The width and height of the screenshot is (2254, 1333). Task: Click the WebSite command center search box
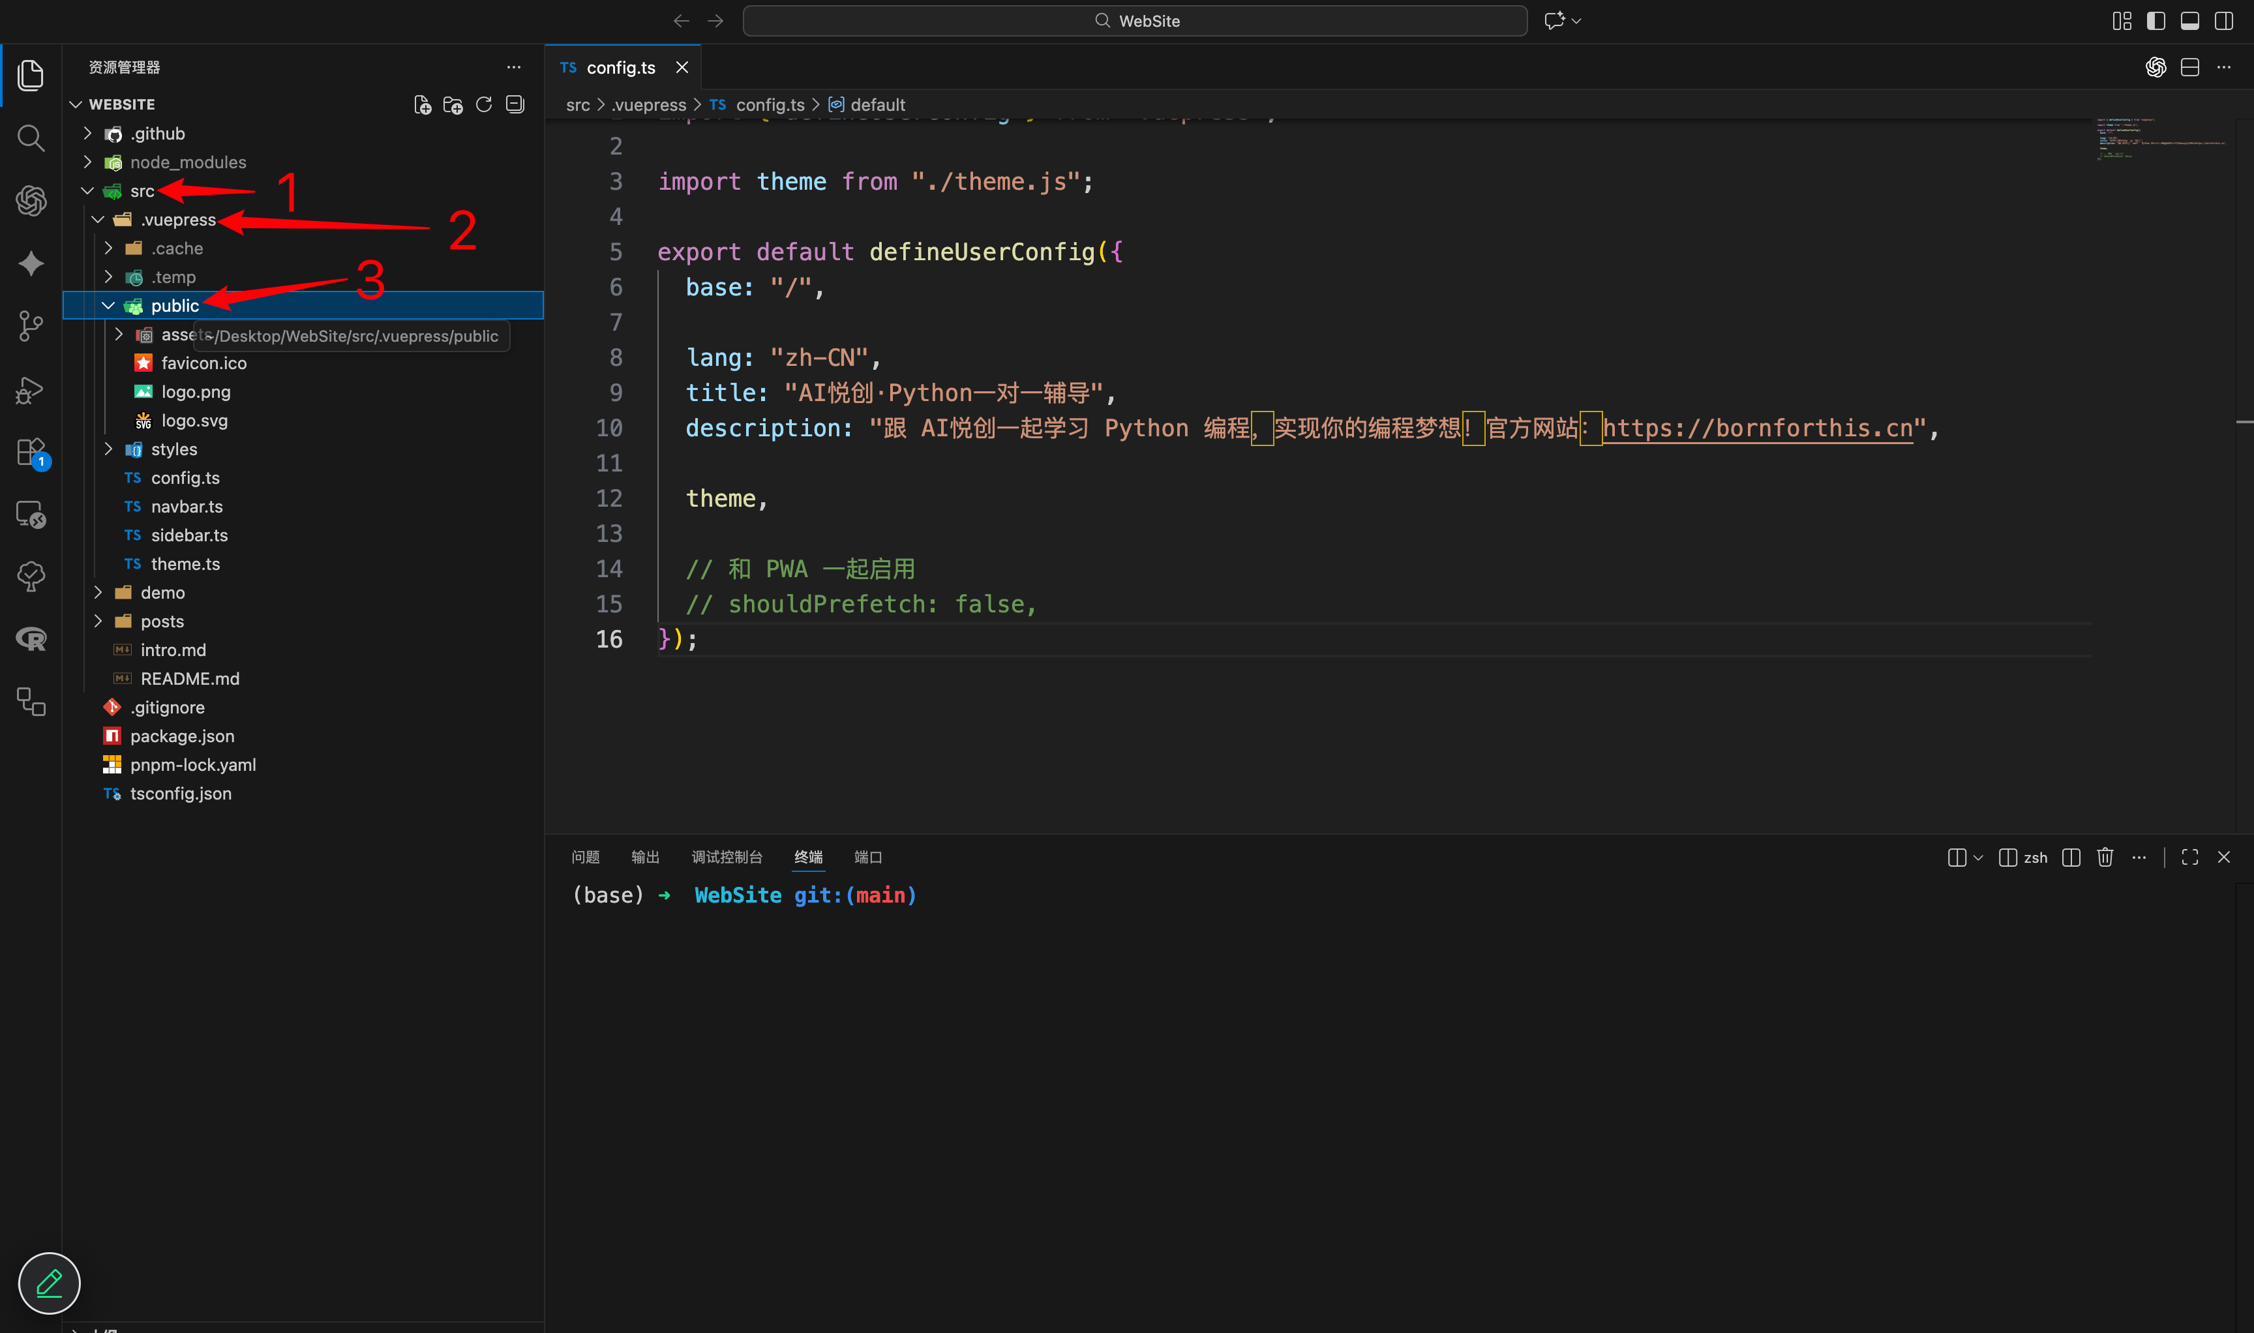coord(1135,21)
